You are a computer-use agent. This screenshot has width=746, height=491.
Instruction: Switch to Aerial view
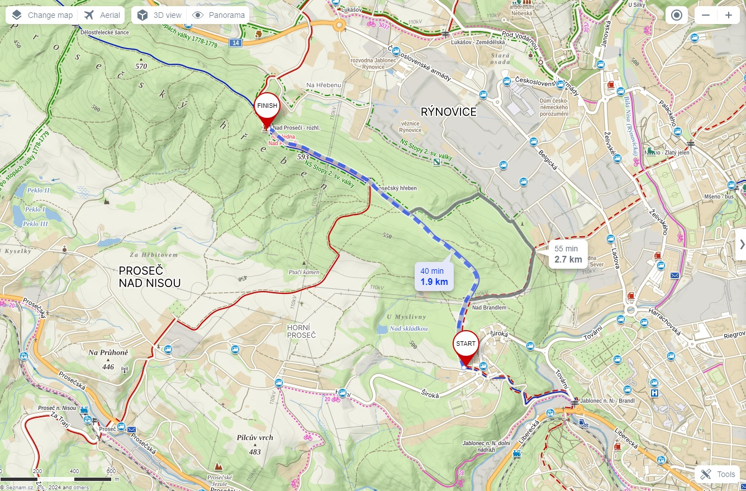102,15
